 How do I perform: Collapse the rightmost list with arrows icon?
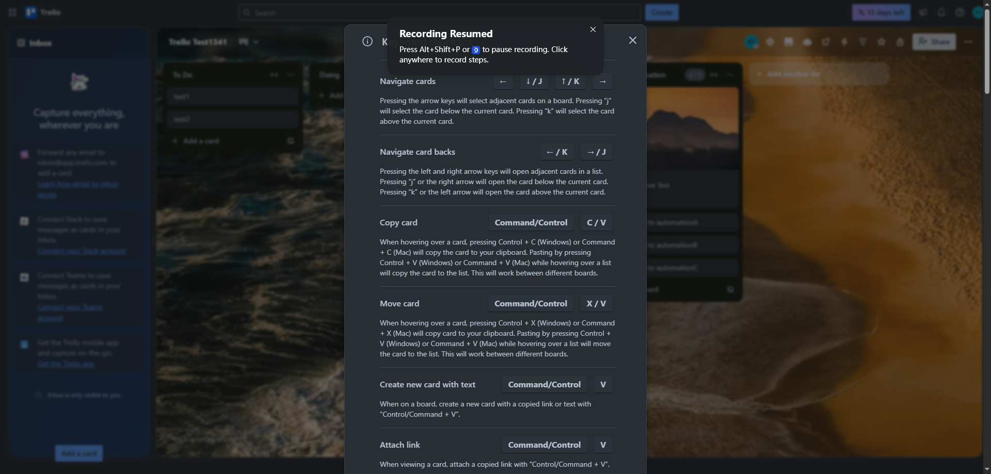(714, 75)
